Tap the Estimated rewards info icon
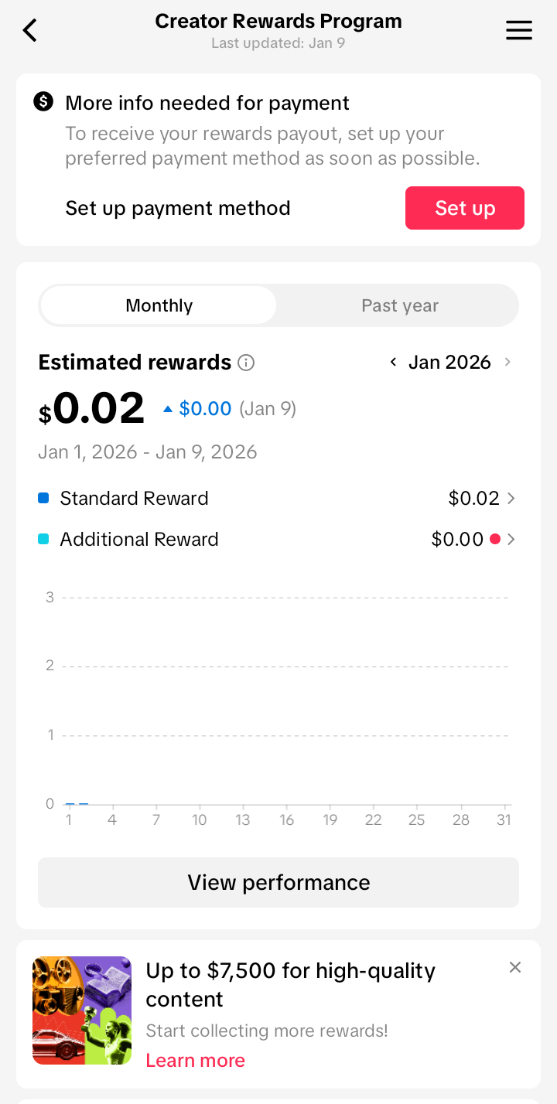 click(246, 363)
